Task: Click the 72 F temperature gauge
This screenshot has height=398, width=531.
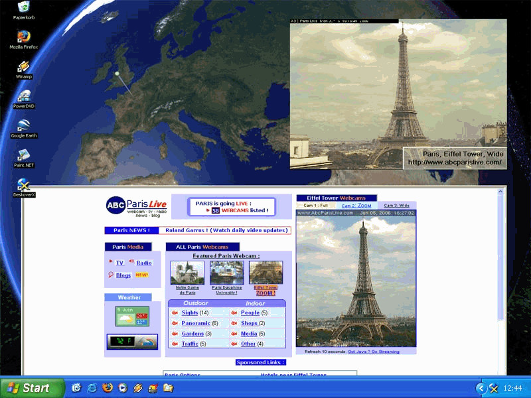Action: (132, 342)
